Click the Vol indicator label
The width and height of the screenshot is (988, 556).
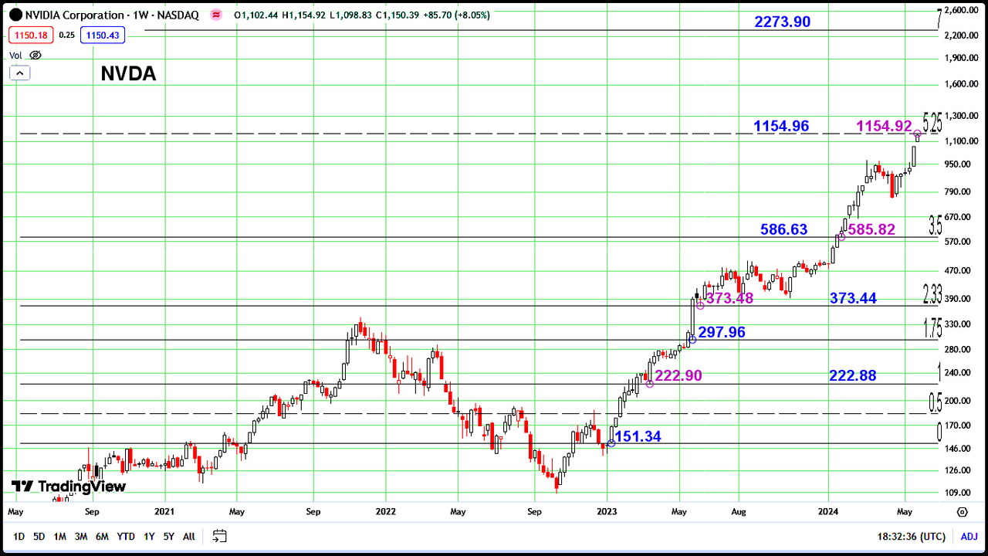point(15,55)
